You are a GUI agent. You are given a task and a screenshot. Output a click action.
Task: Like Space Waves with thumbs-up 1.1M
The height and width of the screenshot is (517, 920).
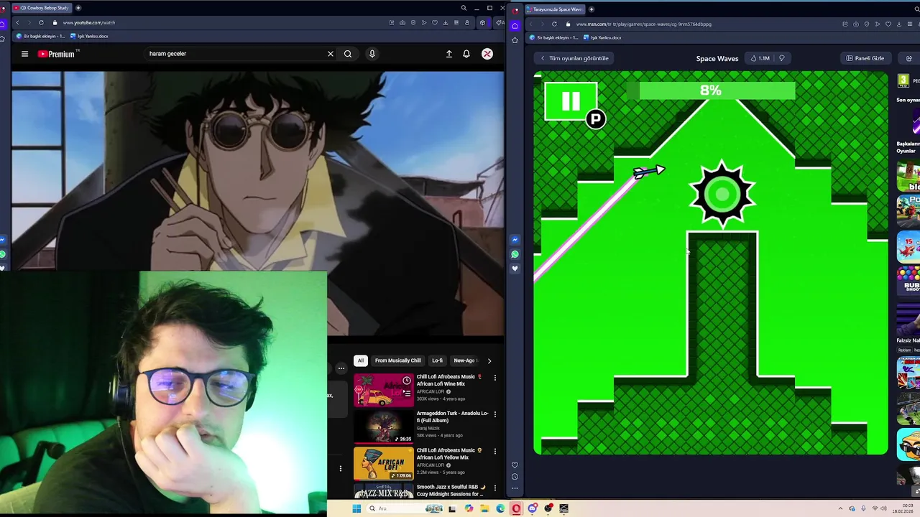[760, 58]
